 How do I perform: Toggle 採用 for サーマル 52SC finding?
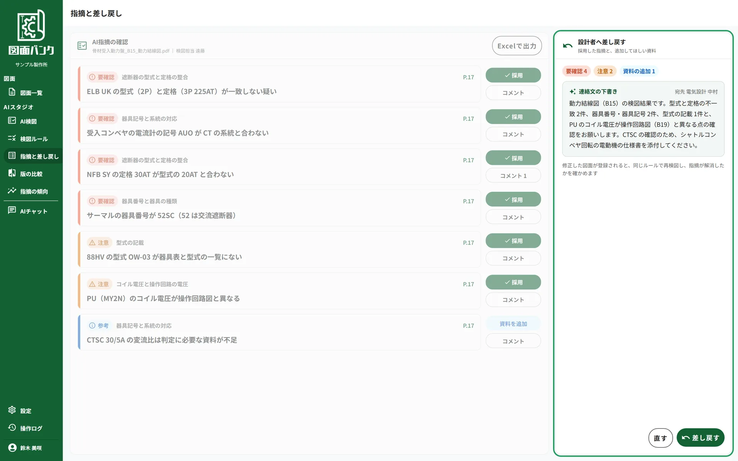pyautogui.click(x=513, y=199)
